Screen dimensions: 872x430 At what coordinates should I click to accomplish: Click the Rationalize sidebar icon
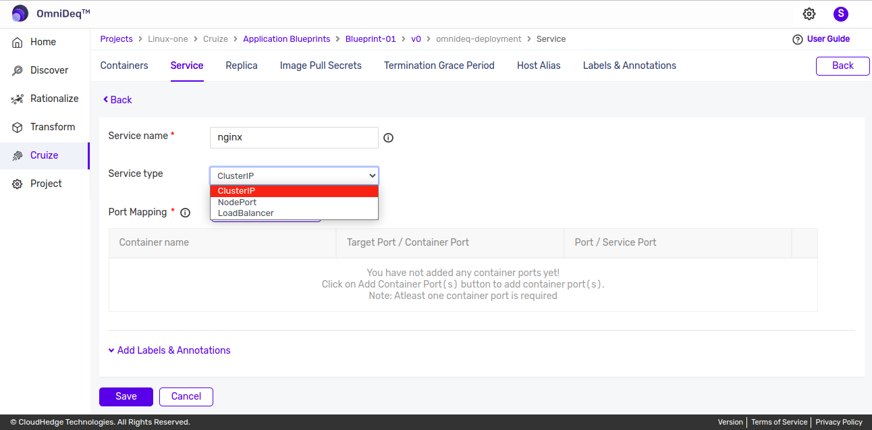18,99
